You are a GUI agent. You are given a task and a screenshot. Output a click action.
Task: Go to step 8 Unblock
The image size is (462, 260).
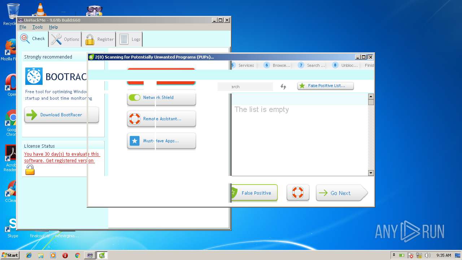[x=345, y=65]
